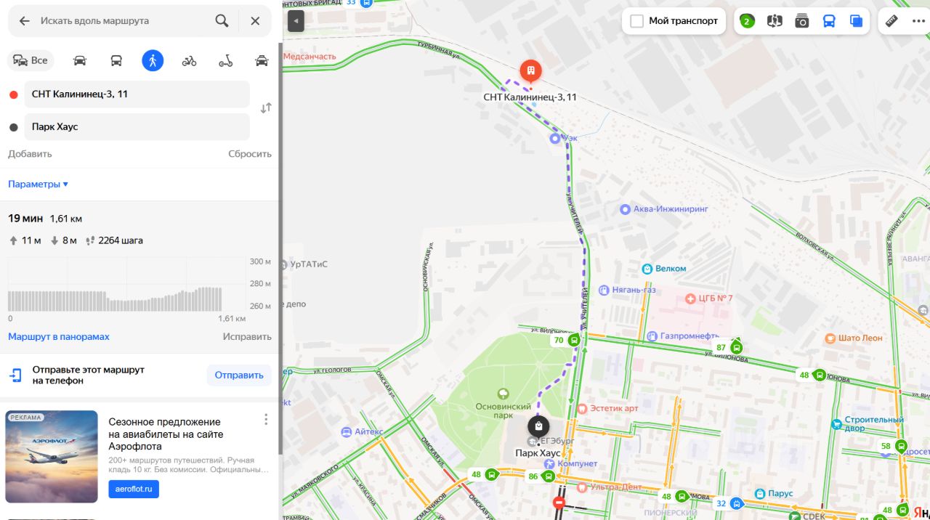
Task: Select the car route mode icon
Action: coord(80,60)
